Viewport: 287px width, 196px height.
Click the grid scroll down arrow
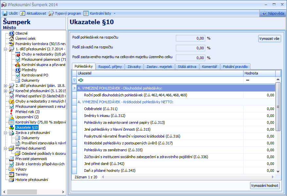point(278,171)
